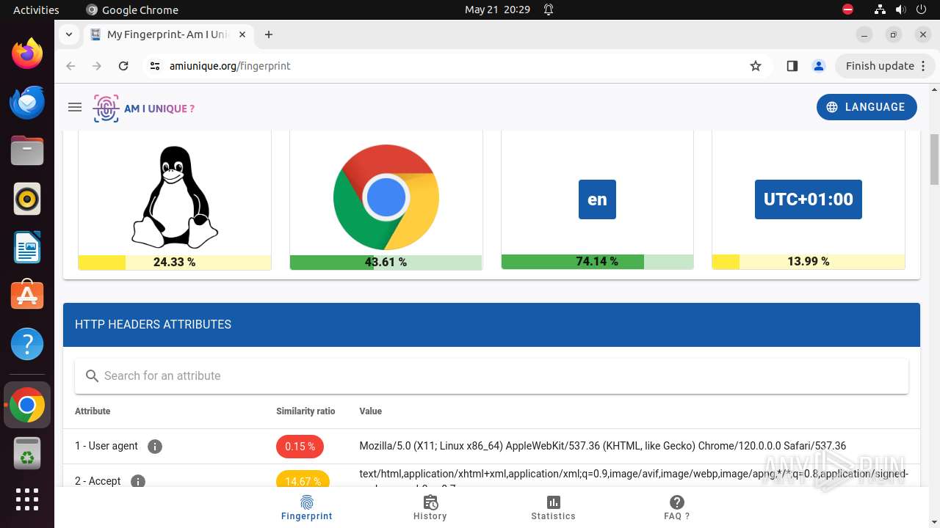View site information icon in address bar
The image size is (940, 528).
click(154, 66)
